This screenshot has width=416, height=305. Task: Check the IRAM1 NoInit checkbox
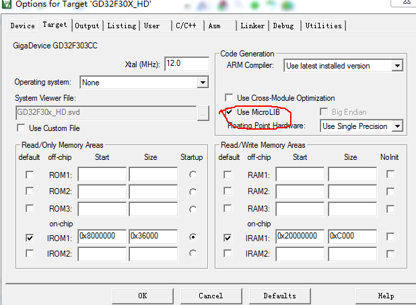coord(390,236)
